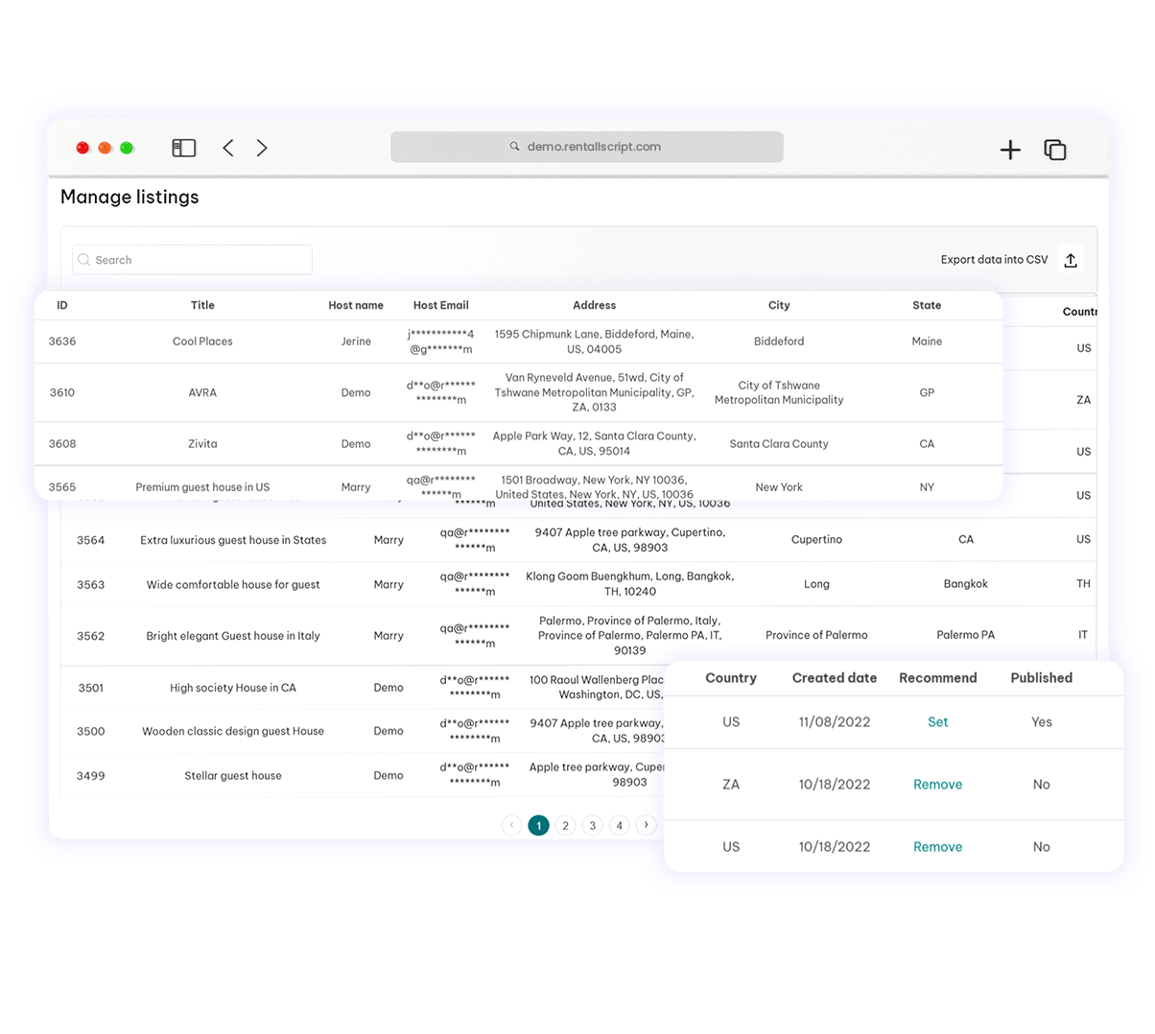Sort the table by the ID column header

(62, 305)
